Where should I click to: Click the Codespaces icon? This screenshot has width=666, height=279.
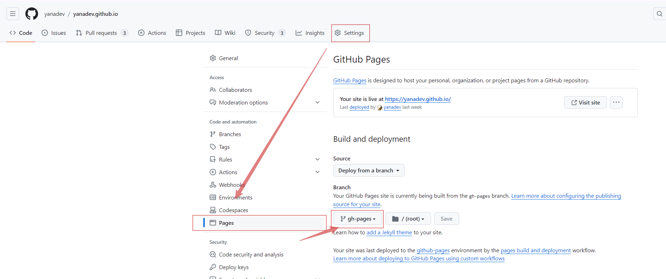pyautogui.click(x=213, y=210)
